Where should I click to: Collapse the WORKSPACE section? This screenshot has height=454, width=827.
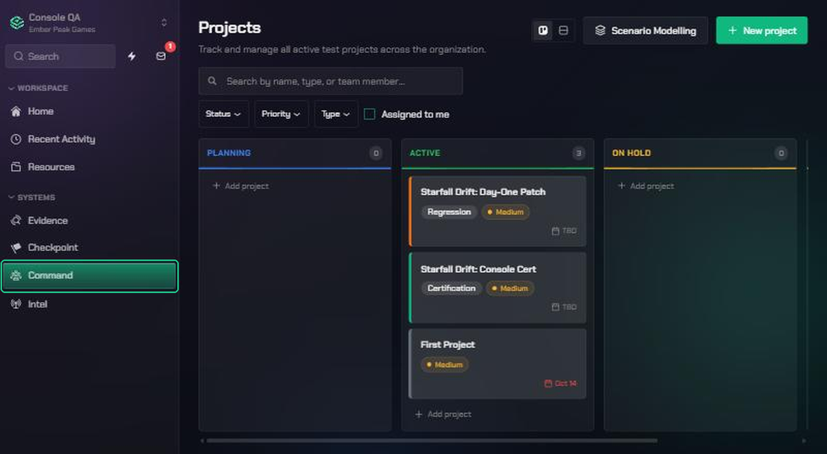[38, 88]
